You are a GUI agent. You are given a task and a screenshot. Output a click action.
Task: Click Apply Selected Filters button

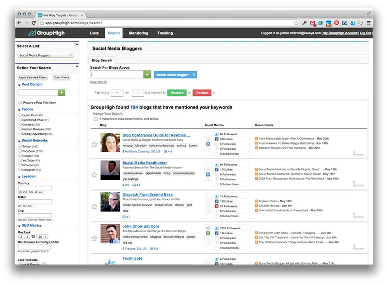32,78
